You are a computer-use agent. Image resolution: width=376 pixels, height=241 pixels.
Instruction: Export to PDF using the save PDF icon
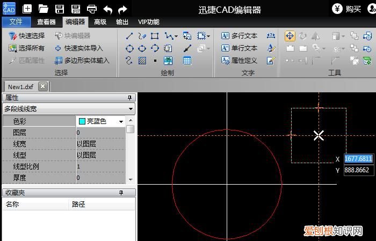tap(76, 9)
